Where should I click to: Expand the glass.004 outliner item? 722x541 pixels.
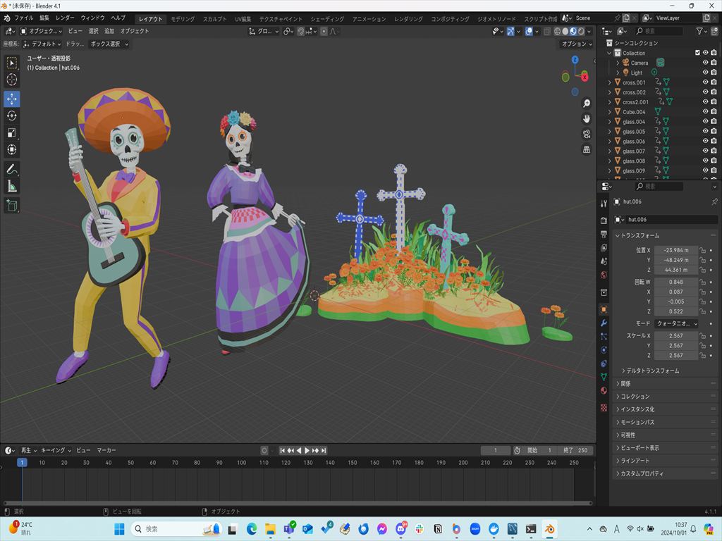610,122
